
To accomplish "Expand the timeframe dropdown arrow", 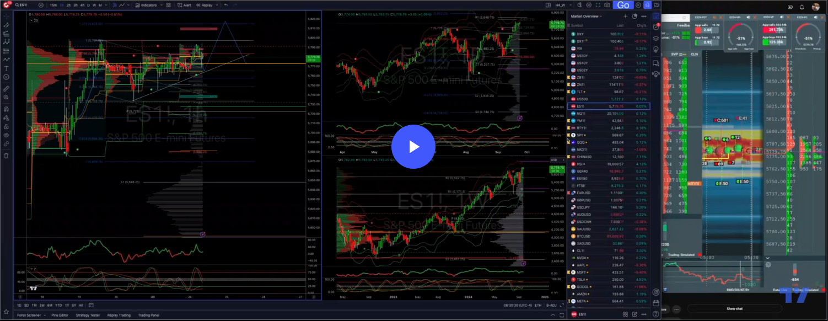I will pyautogui.click(x=106, y=5).
